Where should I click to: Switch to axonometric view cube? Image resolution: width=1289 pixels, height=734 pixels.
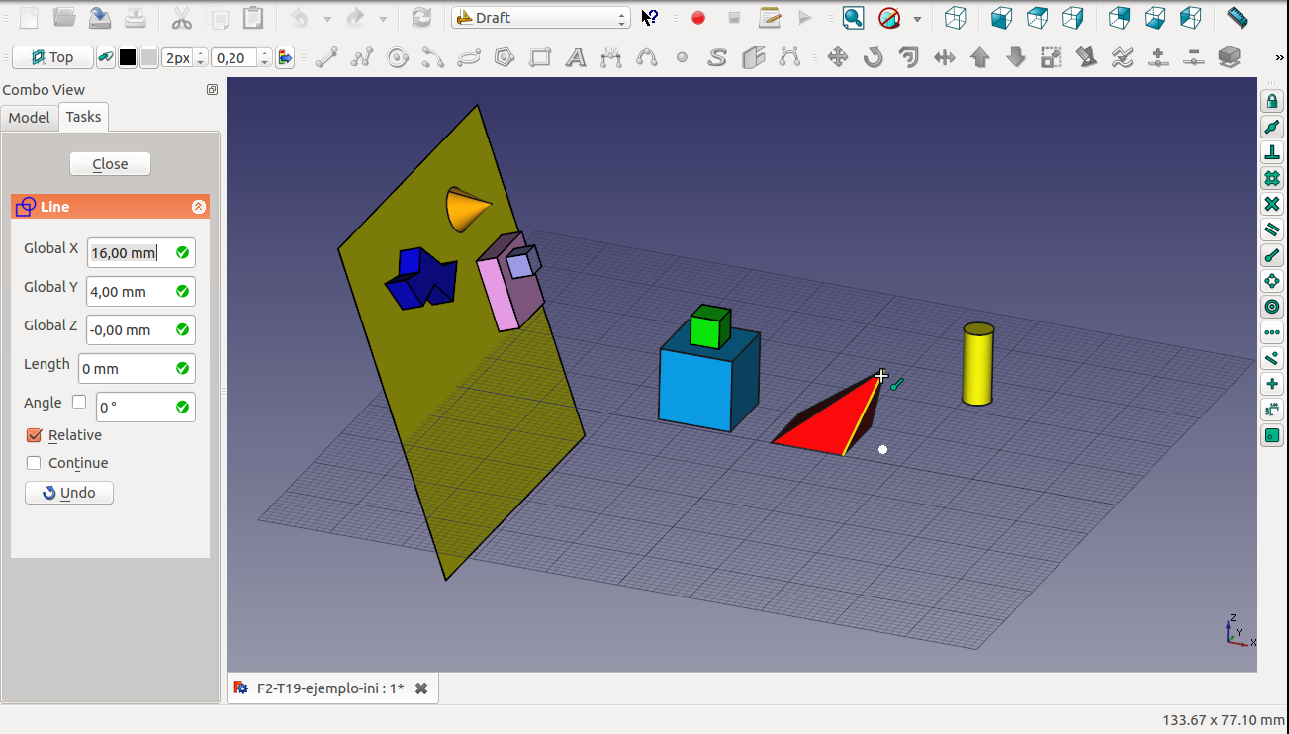(955, 18)
